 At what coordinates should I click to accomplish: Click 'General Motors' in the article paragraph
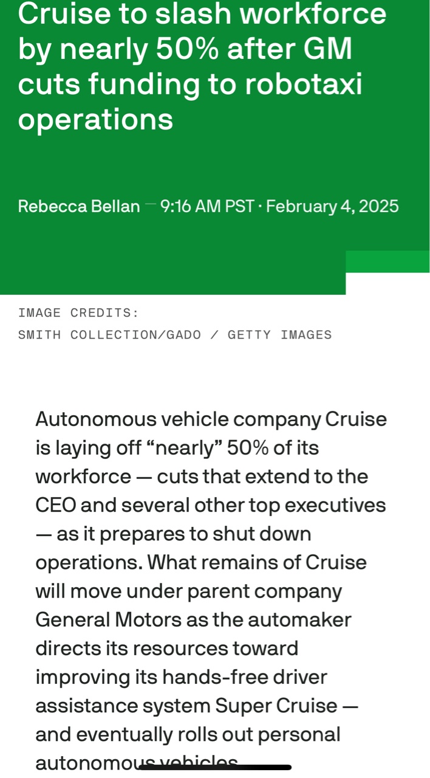pyautogui.click(x=108, y=620)
